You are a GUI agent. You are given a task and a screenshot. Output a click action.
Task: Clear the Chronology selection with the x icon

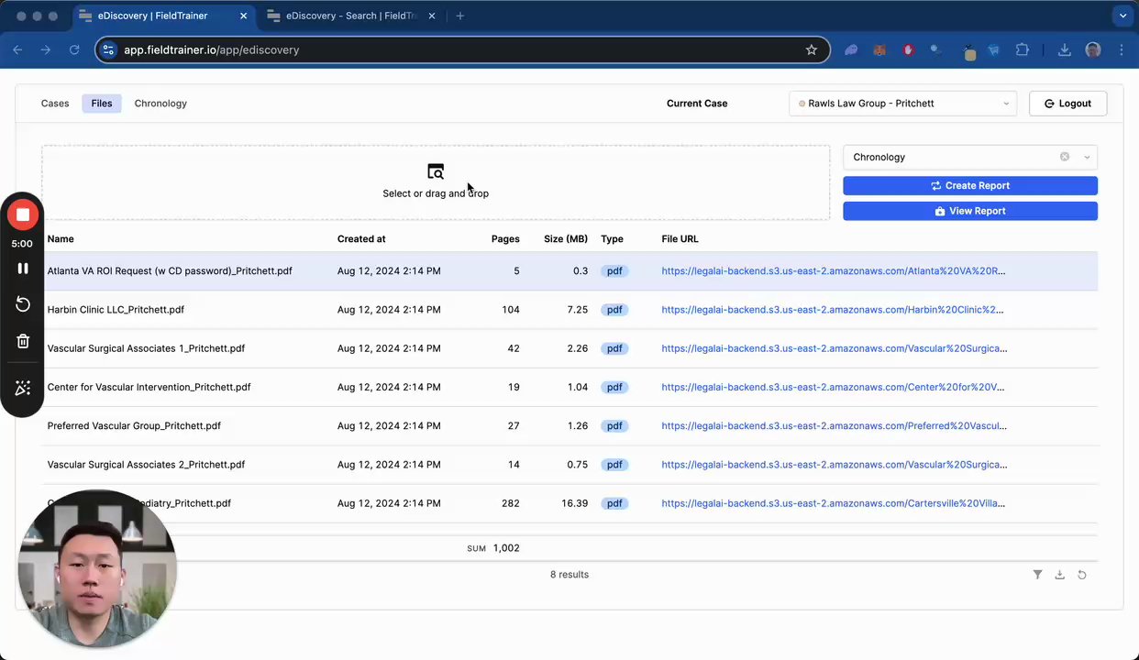(1065, 157)
